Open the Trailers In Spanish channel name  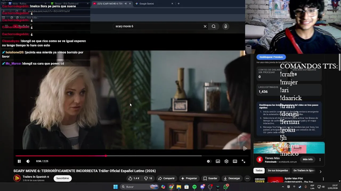pyautogui.click(x=34, y=177)
